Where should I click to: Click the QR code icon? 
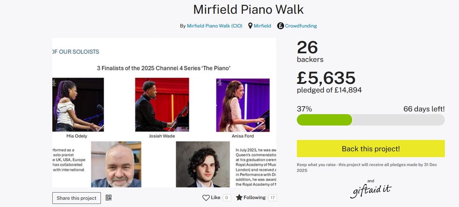pos(108,198)
